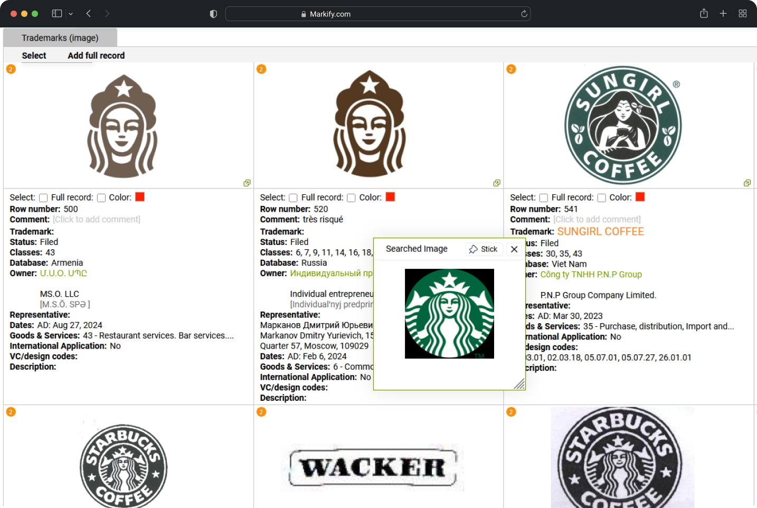Close the Searched Image popup

point(514,249)
